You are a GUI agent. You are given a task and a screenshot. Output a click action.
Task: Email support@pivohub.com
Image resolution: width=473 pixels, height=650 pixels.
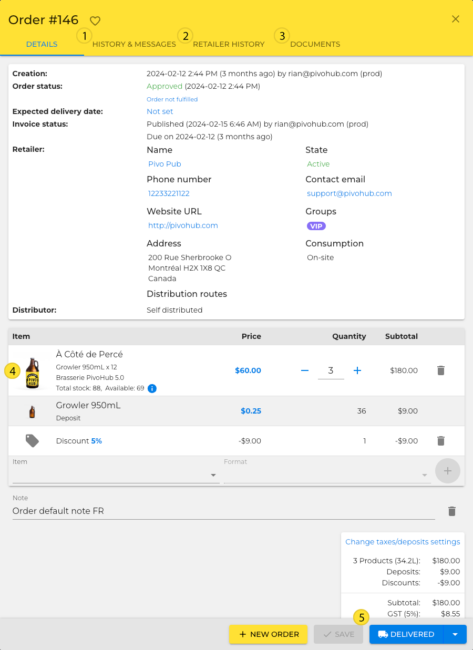pos(349,193)
